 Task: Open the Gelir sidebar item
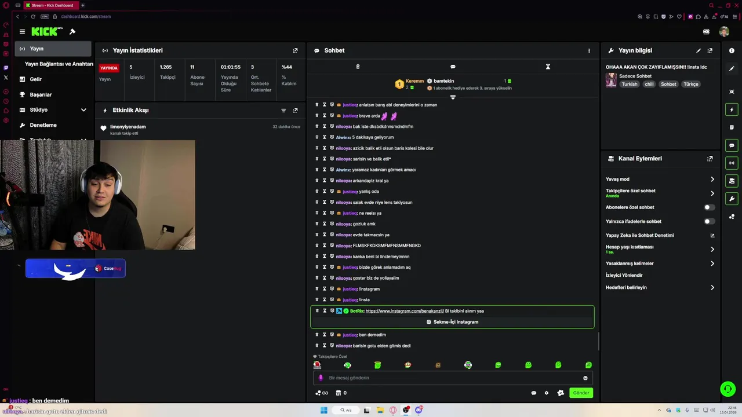coord(36,79)
